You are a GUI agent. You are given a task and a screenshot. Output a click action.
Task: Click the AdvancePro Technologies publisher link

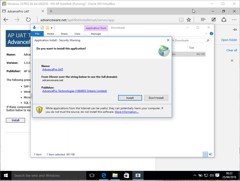74,91
